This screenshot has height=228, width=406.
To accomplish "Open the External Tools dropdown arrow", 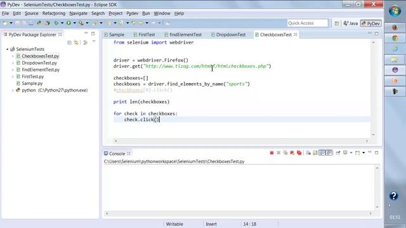I will (88, 23).
